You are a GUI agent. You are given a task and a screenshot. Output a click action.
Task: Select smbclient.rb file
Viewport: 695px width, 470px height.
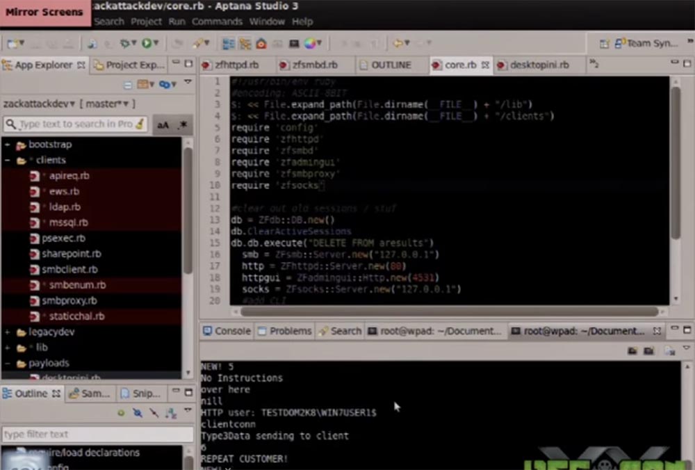[69, 270]
